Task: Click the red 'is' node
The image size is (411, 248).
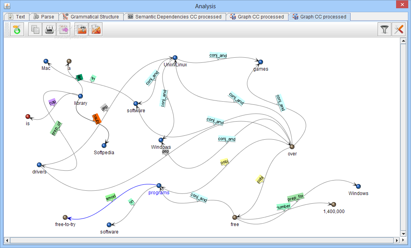Action: point(28,117)
